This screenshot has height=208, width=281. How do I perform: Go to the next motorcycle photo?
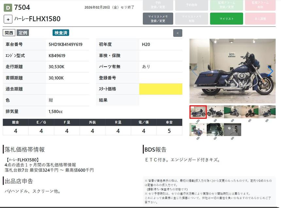(x=271, y=71)
